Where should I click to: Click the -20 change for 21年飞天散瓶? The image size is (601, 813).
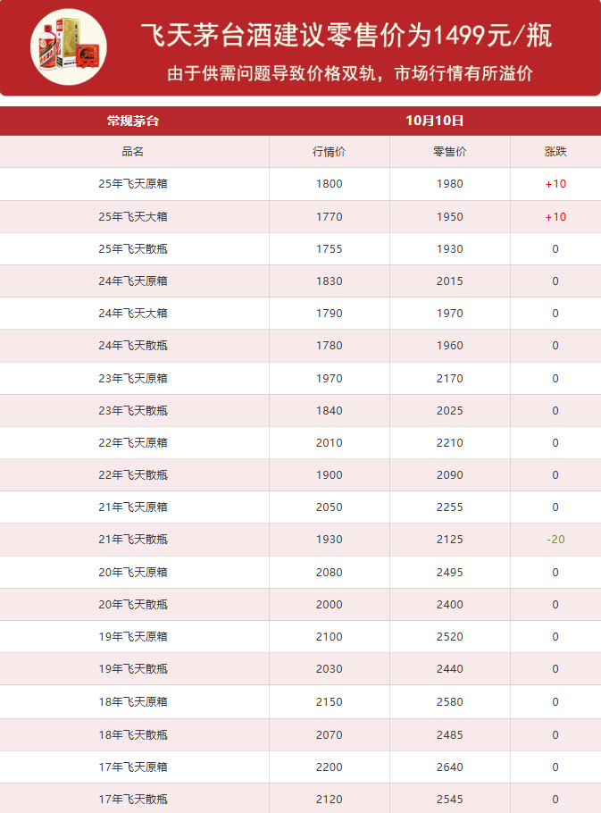point(555,540)
